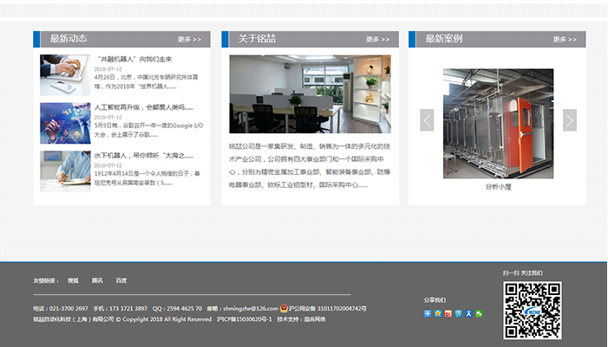The width and height of the screenshot is (608, 347).
Task: Expand 更多 in 关于铭喆 section
Action: point(377,40)
